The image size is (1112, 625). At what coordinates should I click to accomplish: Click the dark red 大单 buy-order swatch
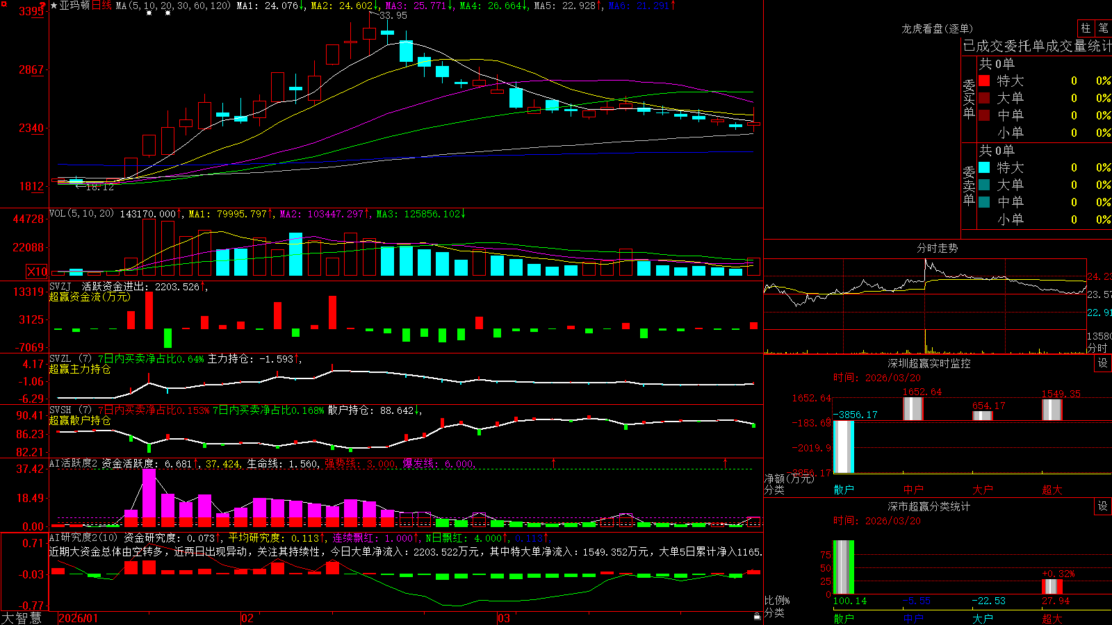984,98
